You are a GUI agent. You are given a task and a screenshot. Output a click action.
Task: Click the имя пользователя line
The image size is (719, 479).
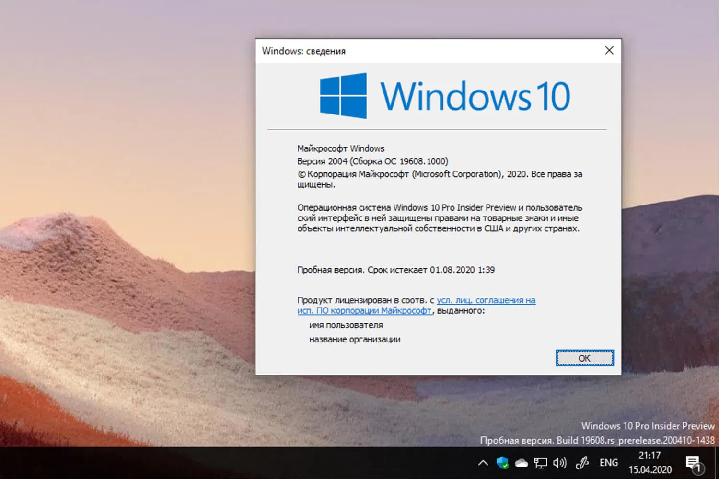click(346, 325)
